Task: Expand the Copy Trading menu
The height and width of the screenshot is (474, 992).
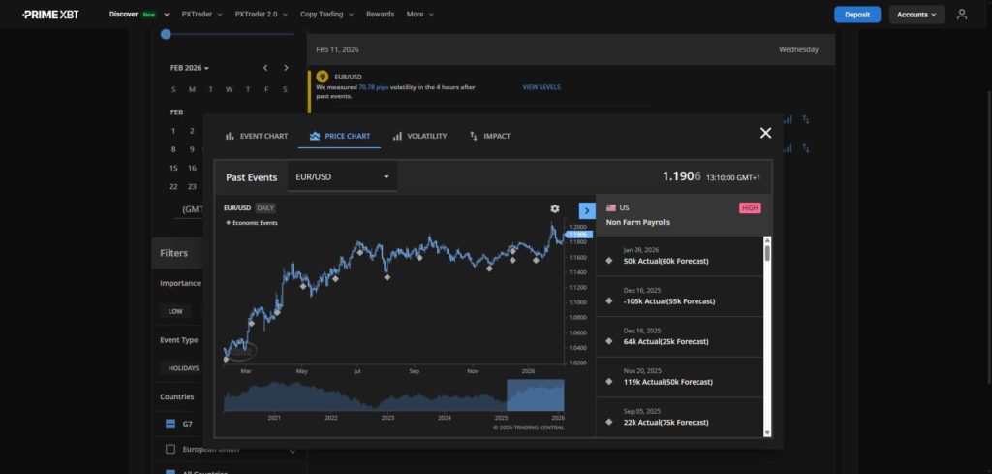Action: [x=327, y=14]
